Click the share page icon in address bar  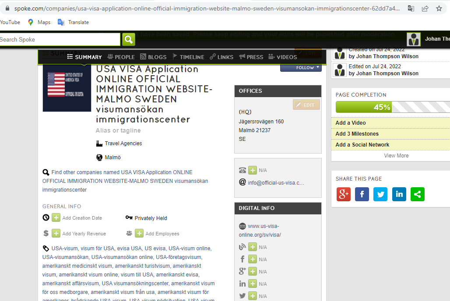[425, 8]
